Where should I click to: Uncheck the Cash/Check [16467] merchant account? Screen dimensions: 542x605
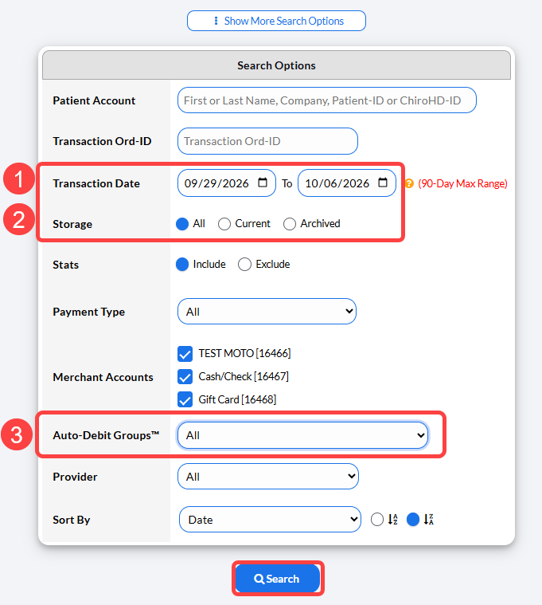[x=185, y=376]
